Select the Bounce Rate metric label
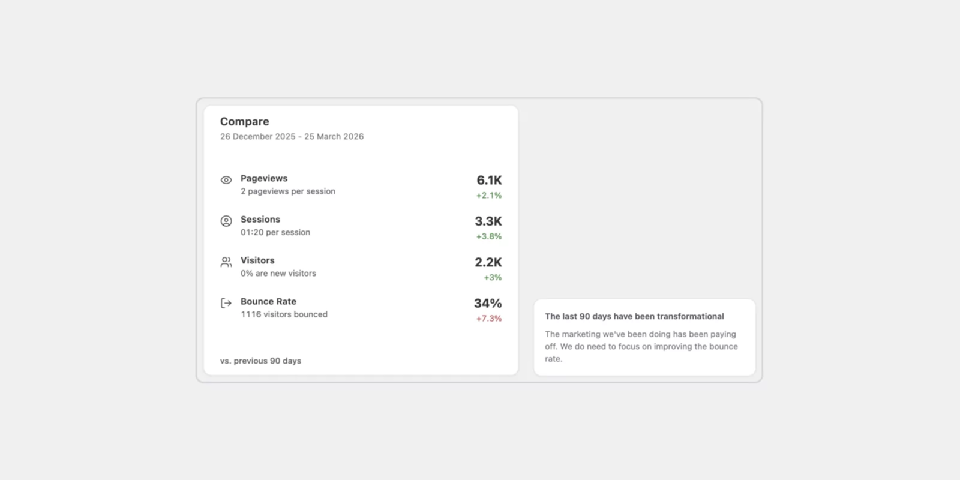 click(268, 301)
